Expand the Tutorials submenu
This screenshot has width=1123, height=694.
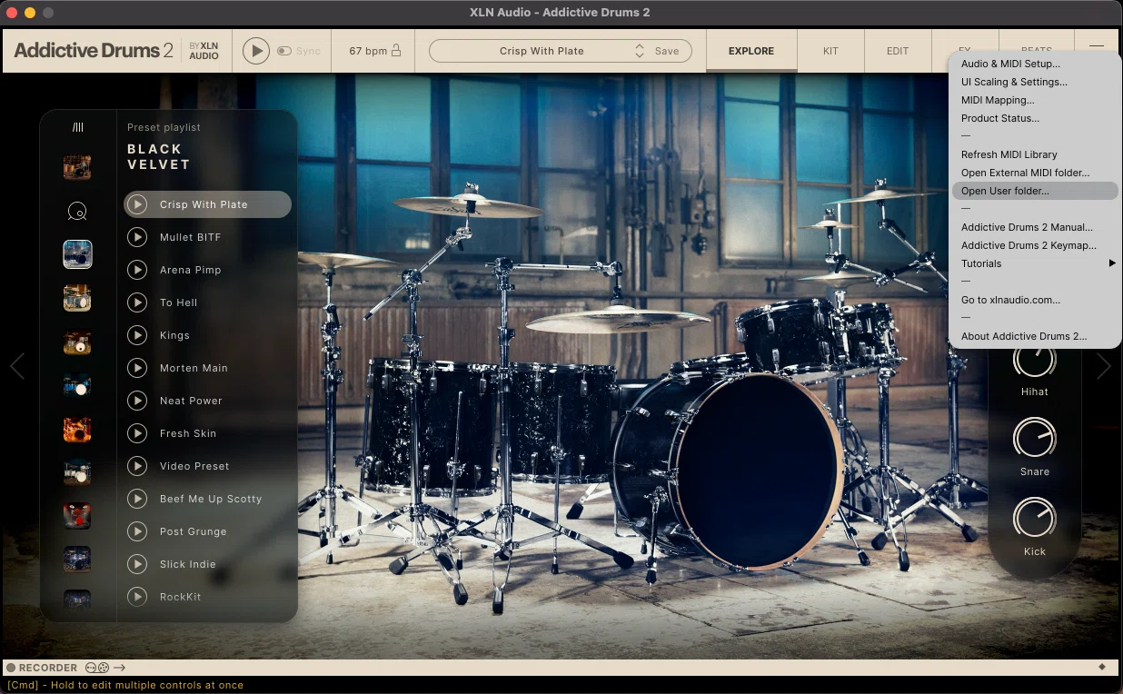(x=1034, y=263)
